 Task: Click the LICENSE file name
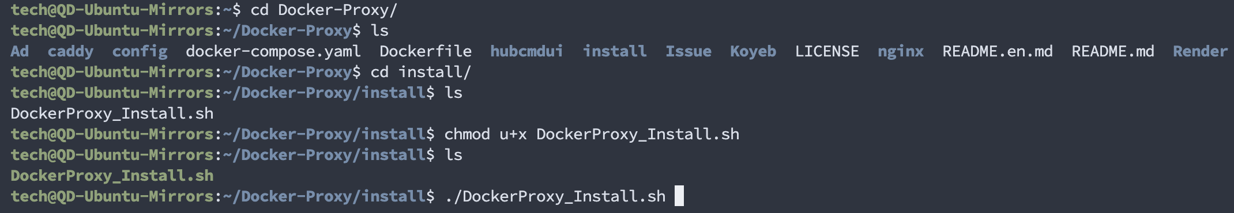[827, 51]
